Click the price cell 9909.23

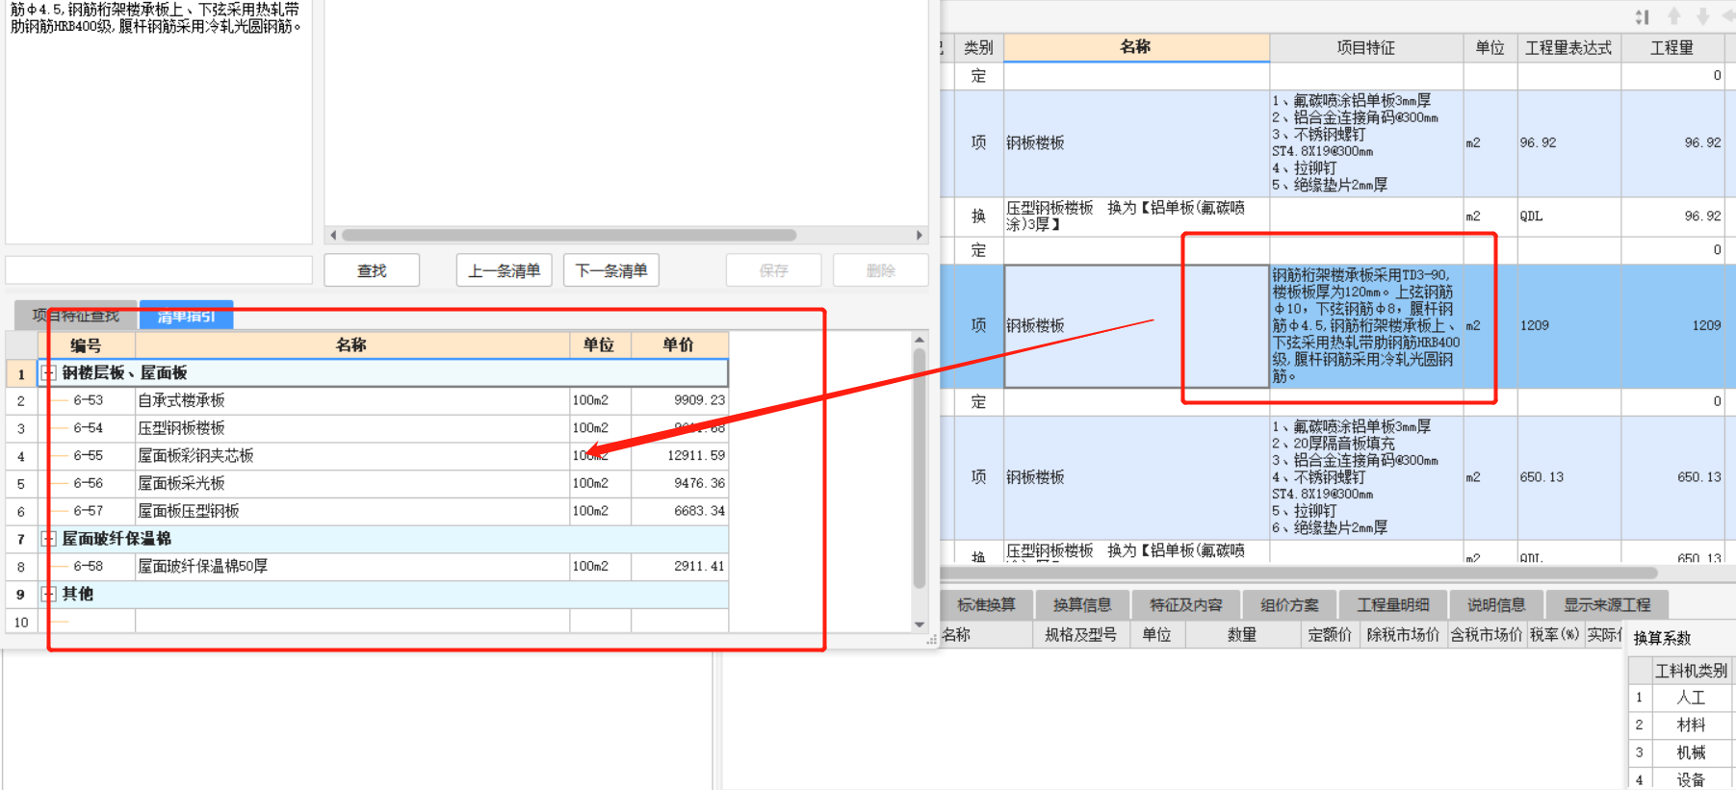click(x=680, y=400)
